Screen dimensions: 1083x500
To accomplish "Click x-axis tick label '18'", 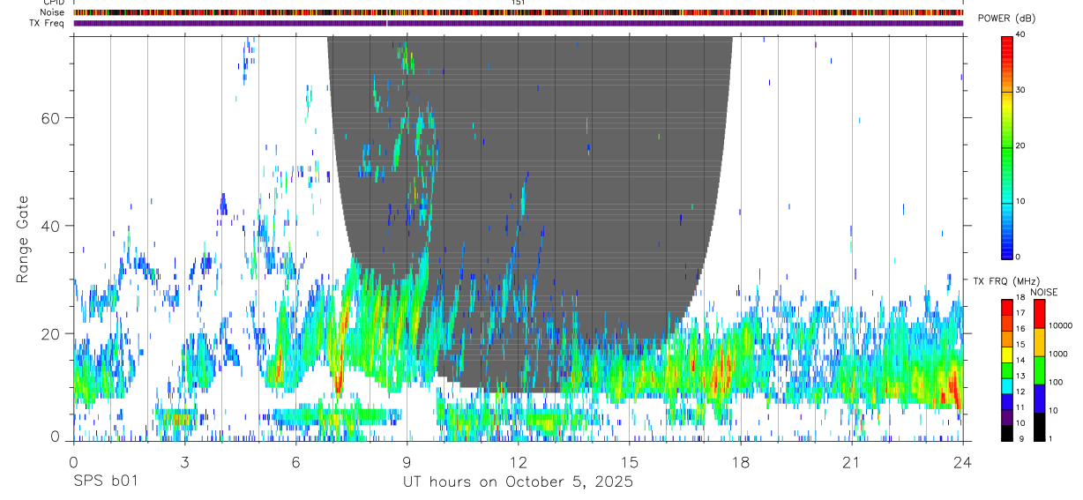I will [740, 462].
